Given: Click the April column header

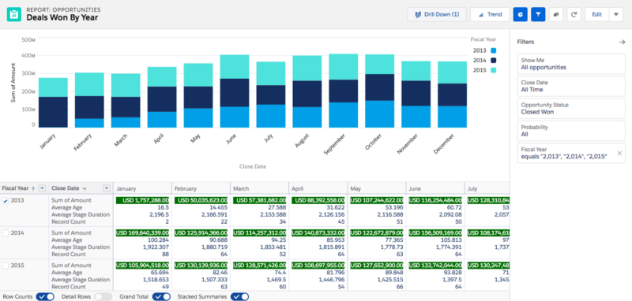Looking at the screenshot, I should point(318,188).
